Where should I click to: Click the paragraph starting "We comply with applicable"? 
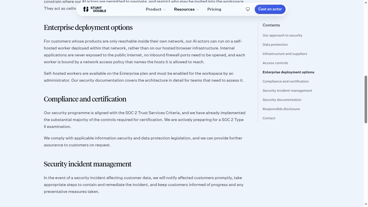point(145,141)
